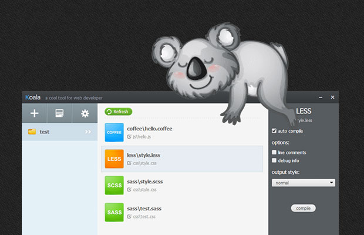Enable the line comments option
Image resolution: width=364 pixels, height=235 pixels.
(274, 152)
